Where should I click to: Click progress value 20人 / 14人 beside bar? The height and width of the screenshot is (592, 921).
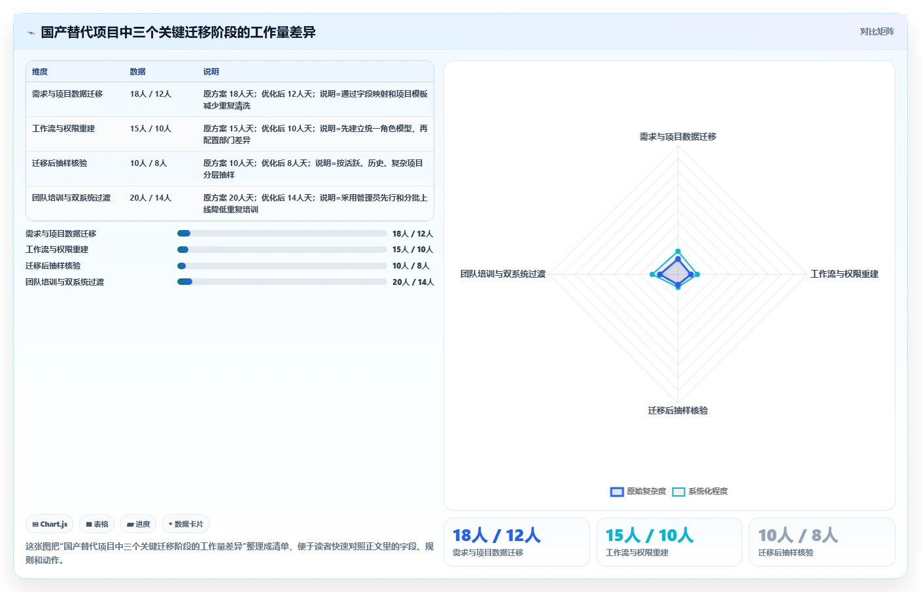[413, 282]
